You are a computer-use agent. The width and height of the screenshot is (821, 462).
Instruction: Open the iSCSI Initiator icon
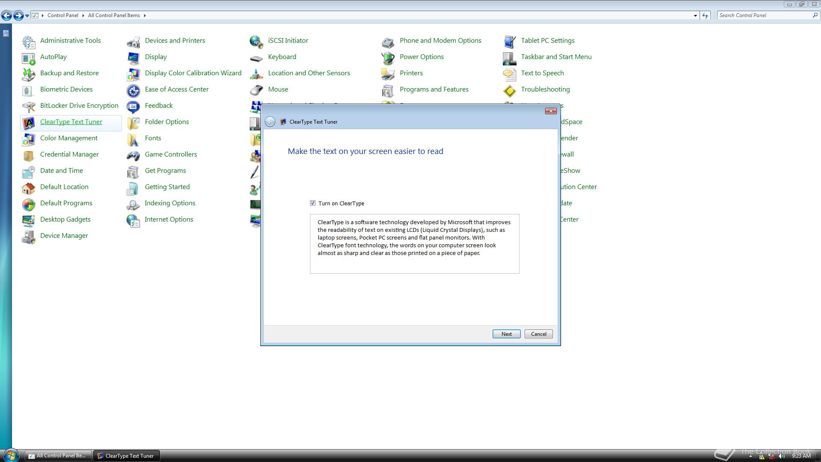[256, 42]
